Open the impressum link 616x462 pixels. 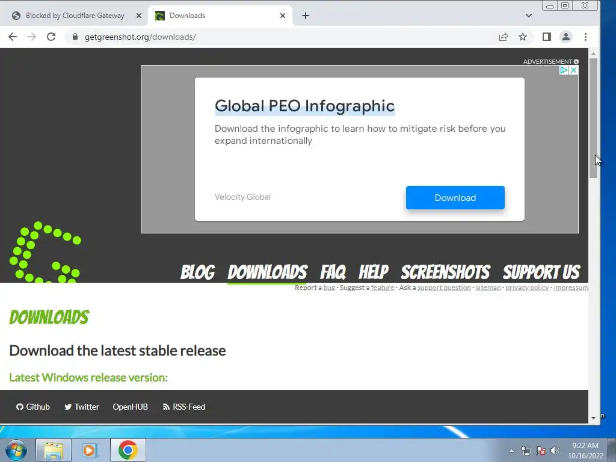click(571, 288)
